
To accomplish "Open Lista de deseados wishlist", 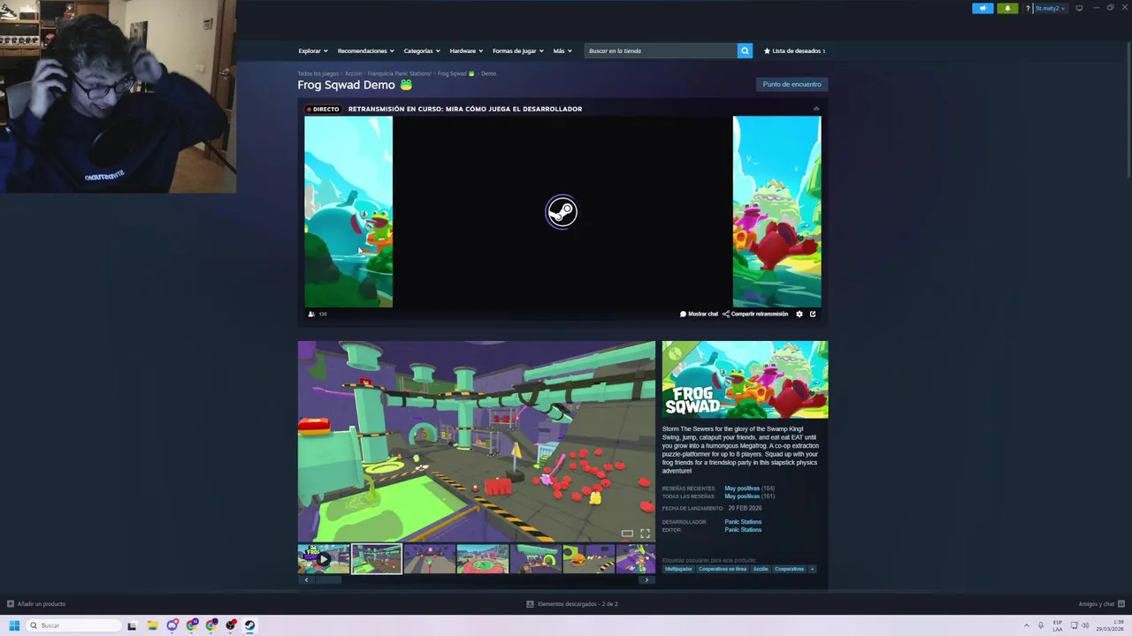I will pos(794,50).
